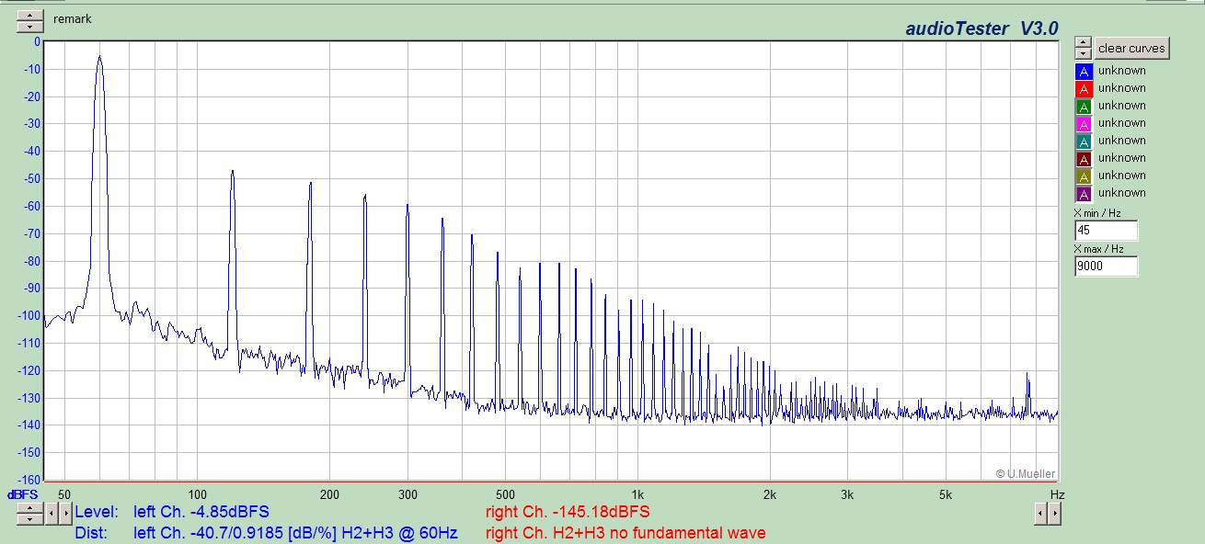Select the purple curve A marker

(x=1084, y=193)
